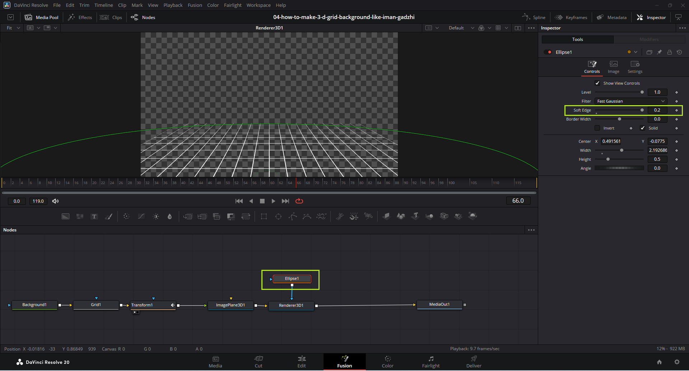Click the Rectangle mask tool icon
Viewport: 689px width, 371px height.
[x=264, y=216]
